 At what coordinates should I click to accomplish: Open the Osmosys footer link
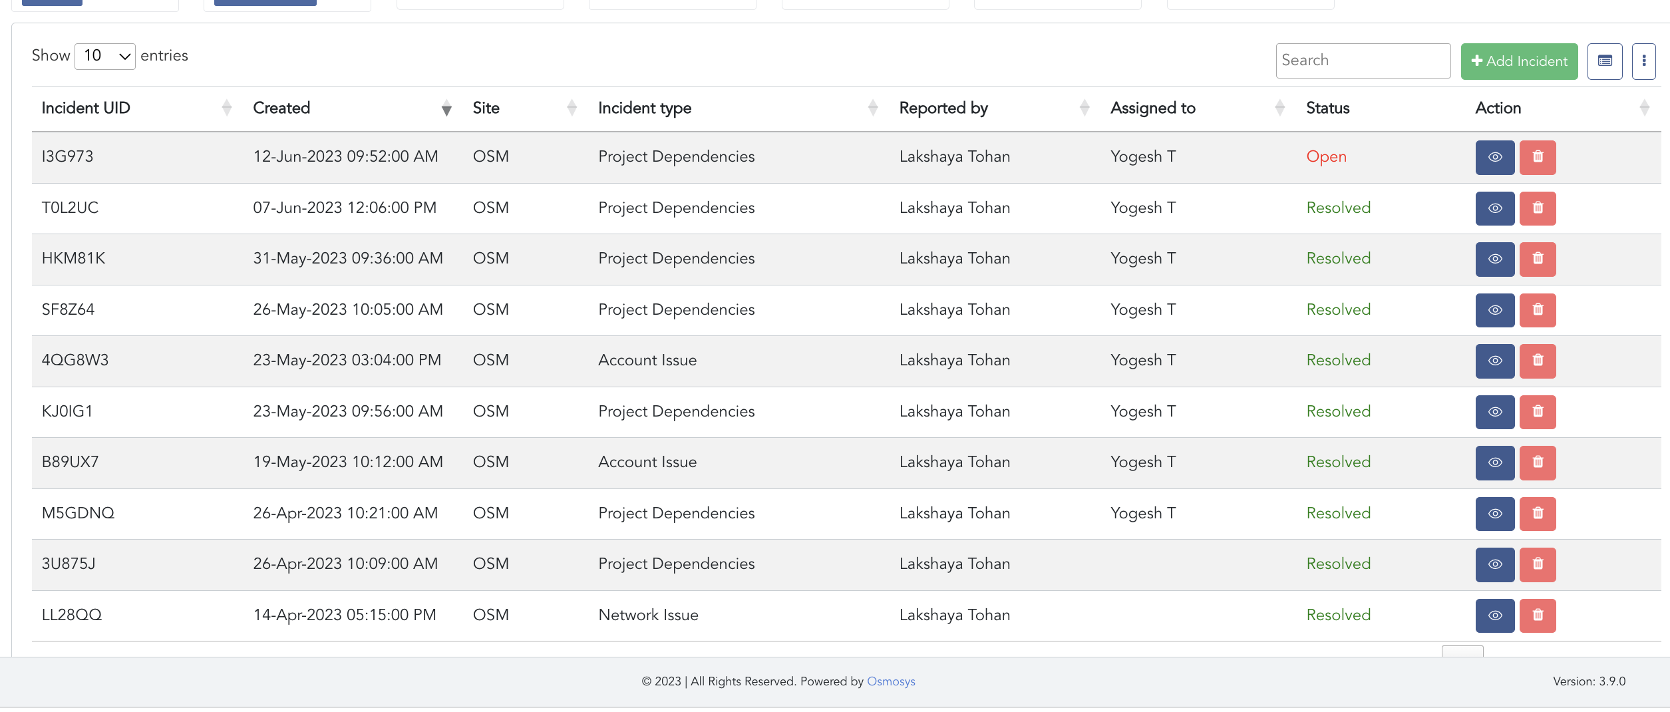click(890, 681)
